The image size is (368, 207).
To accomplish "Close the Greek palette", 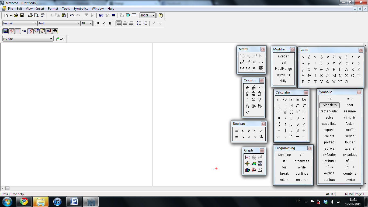I will tap(361, 50).
